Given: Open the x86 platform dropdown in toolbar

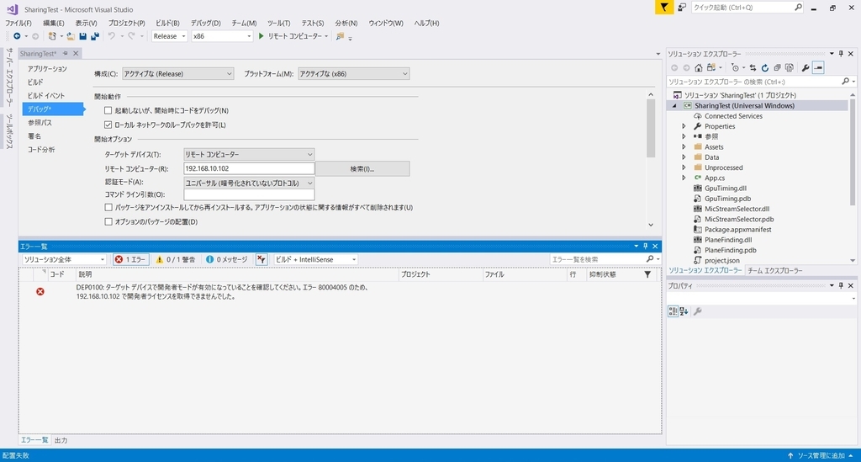Looking at the screenshot, I should pos(222,36).
